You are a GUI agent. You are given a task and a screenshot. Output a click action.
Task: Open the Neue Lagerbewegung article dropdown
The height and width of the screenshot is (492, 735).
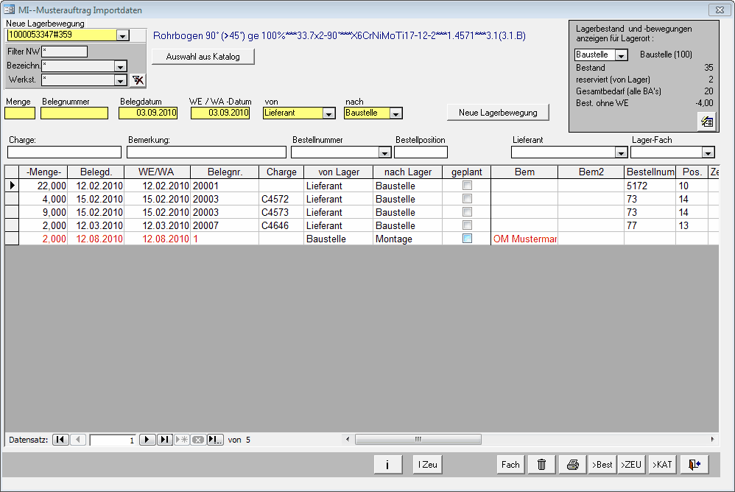click(122, 35)
